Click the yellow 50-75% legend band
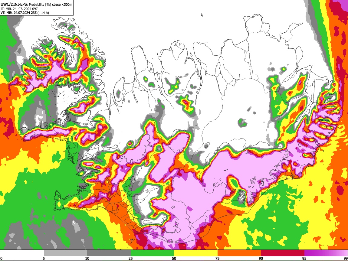This screenshot has height=261, width=348. click(196, 253)
